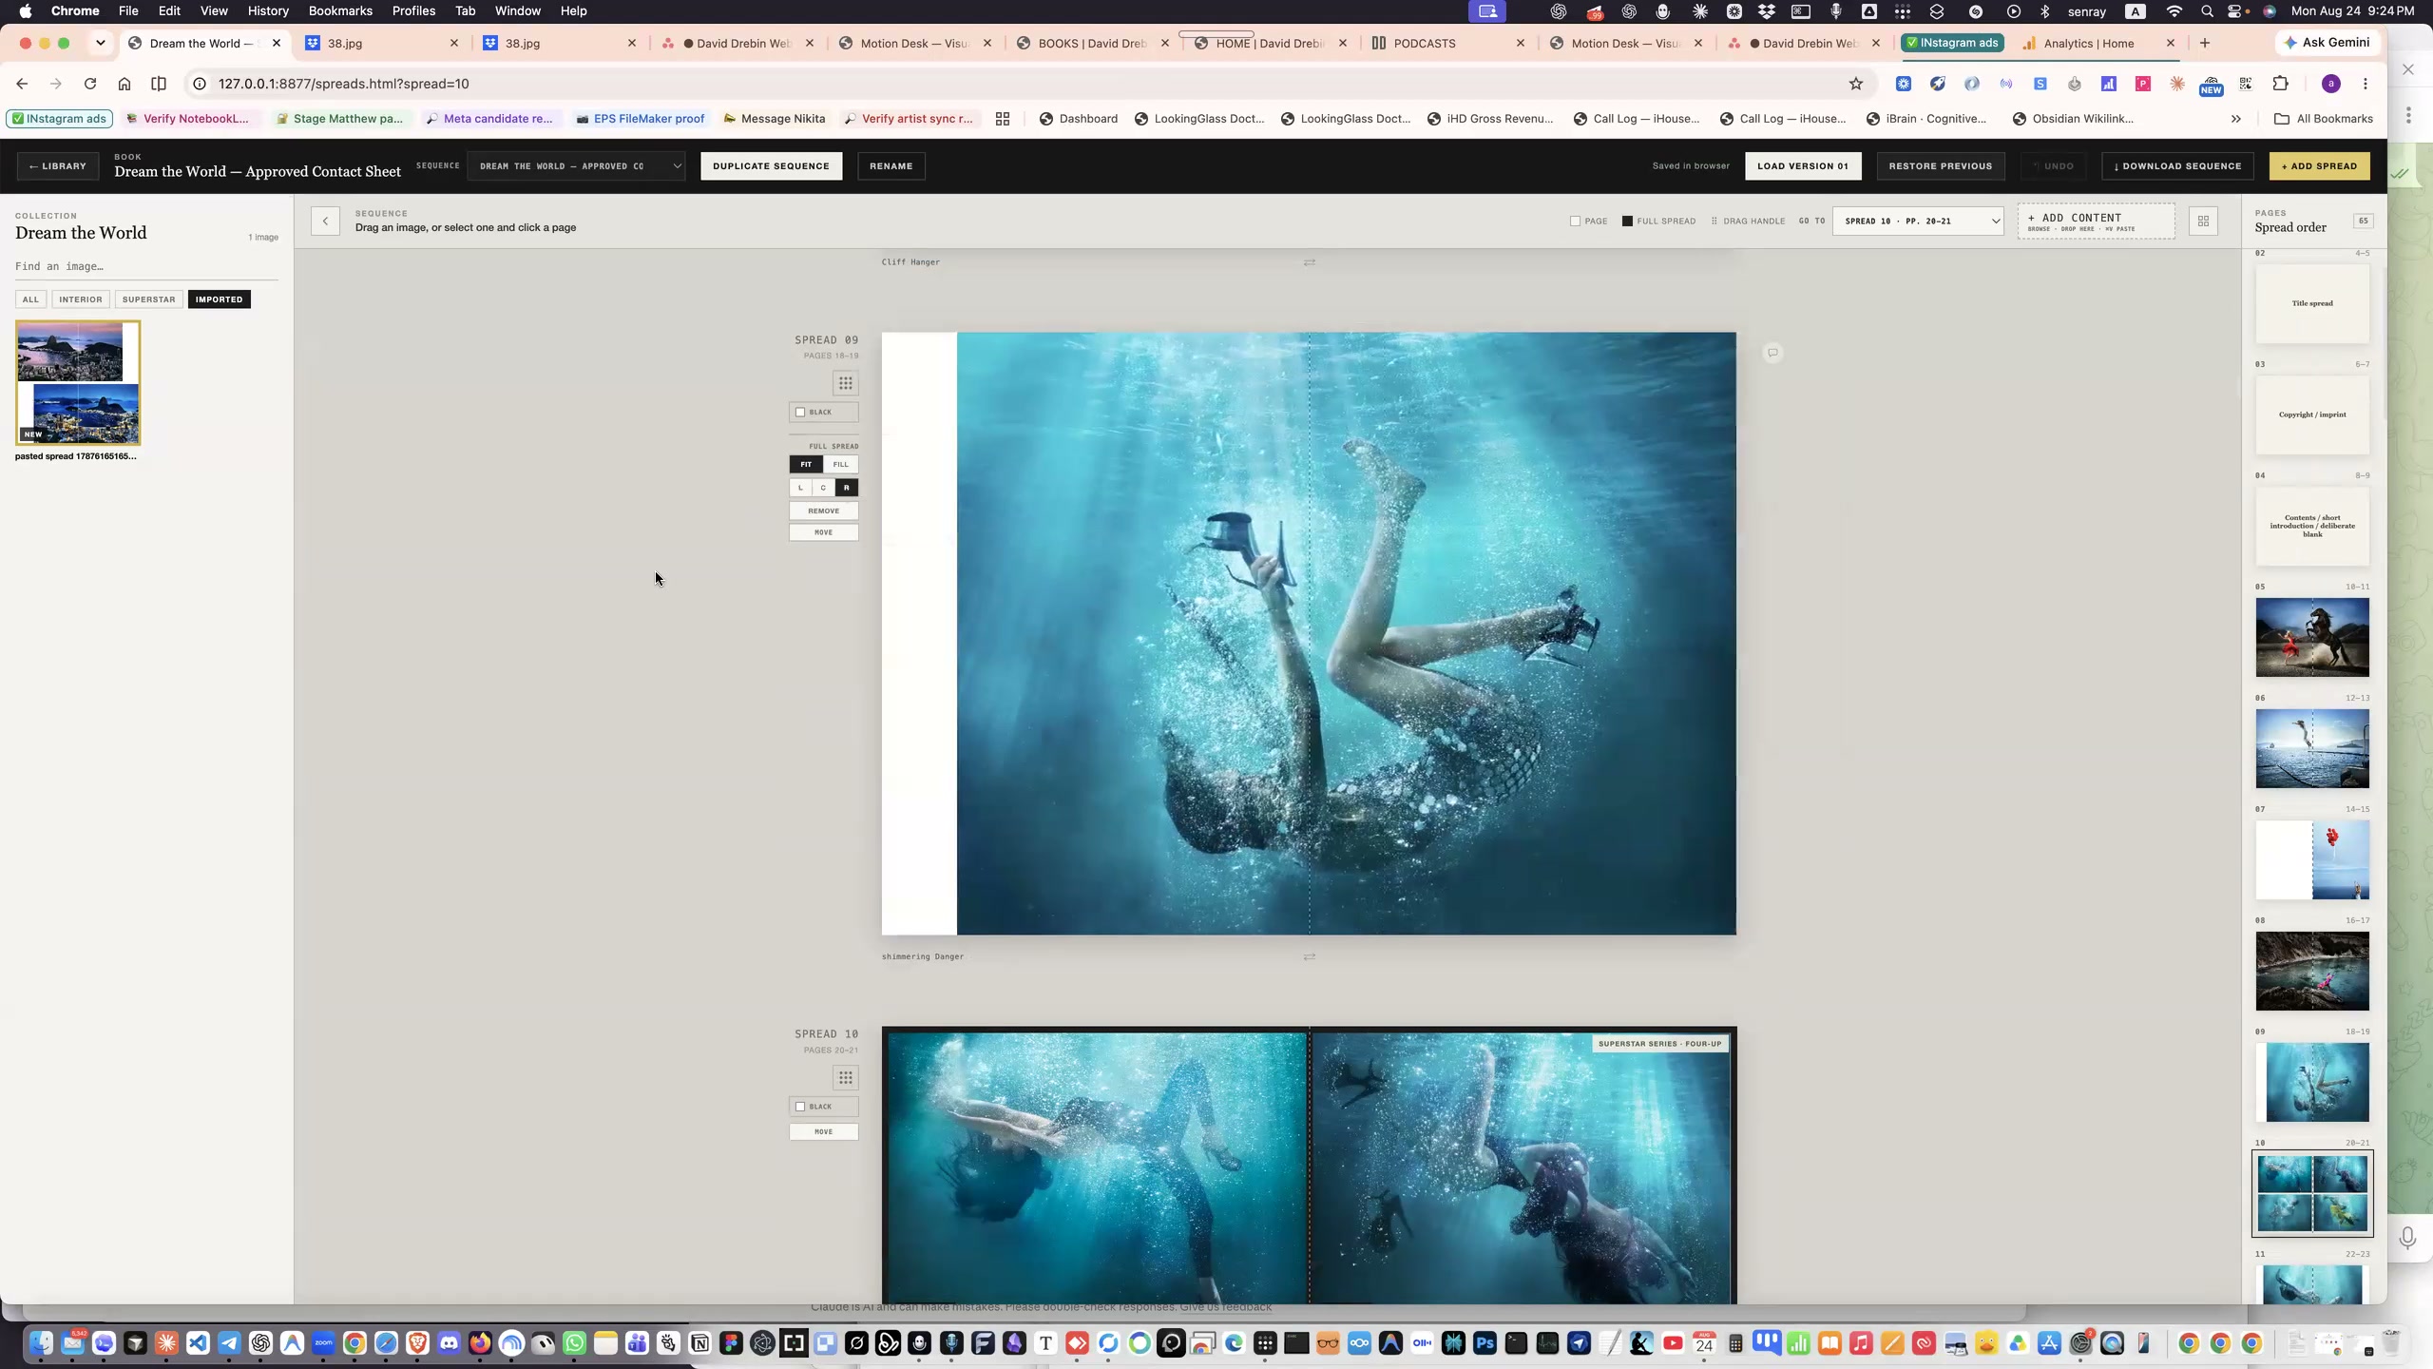The image size is (2433, 1369).
Task: Check the Black box for Spread 09
Action: [x=800, y=413]
